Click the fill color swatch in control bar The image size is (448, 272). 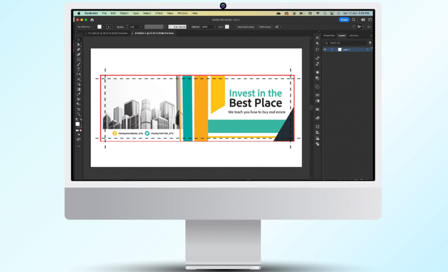click(x=99, y=27)
